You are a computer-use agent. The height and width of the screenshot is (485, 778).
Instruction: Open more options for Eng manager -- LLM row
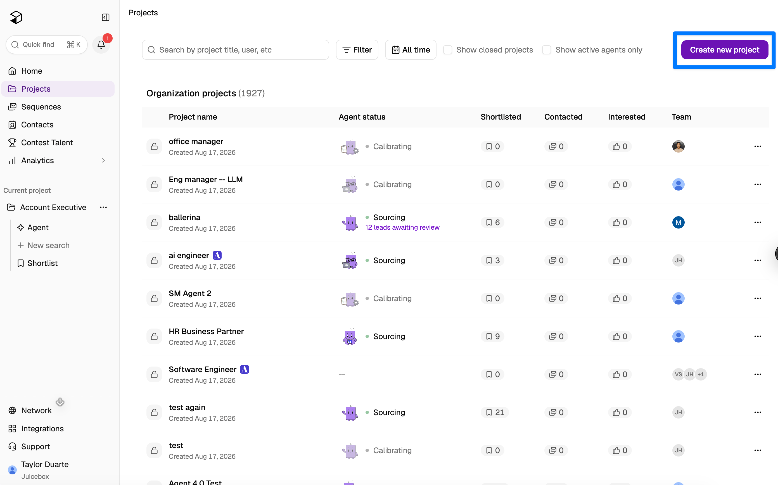tap(758, 184)
